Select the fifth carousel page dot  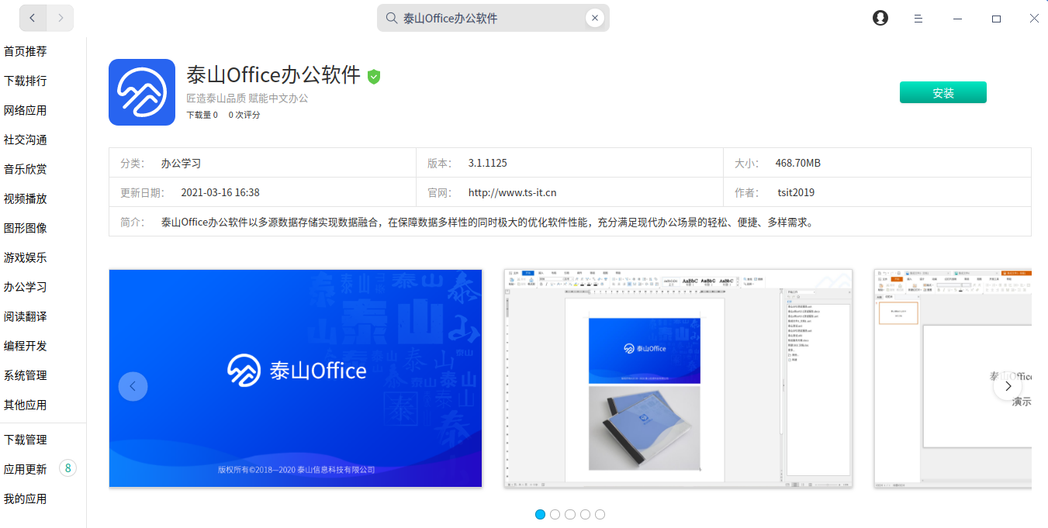[600, 514]
